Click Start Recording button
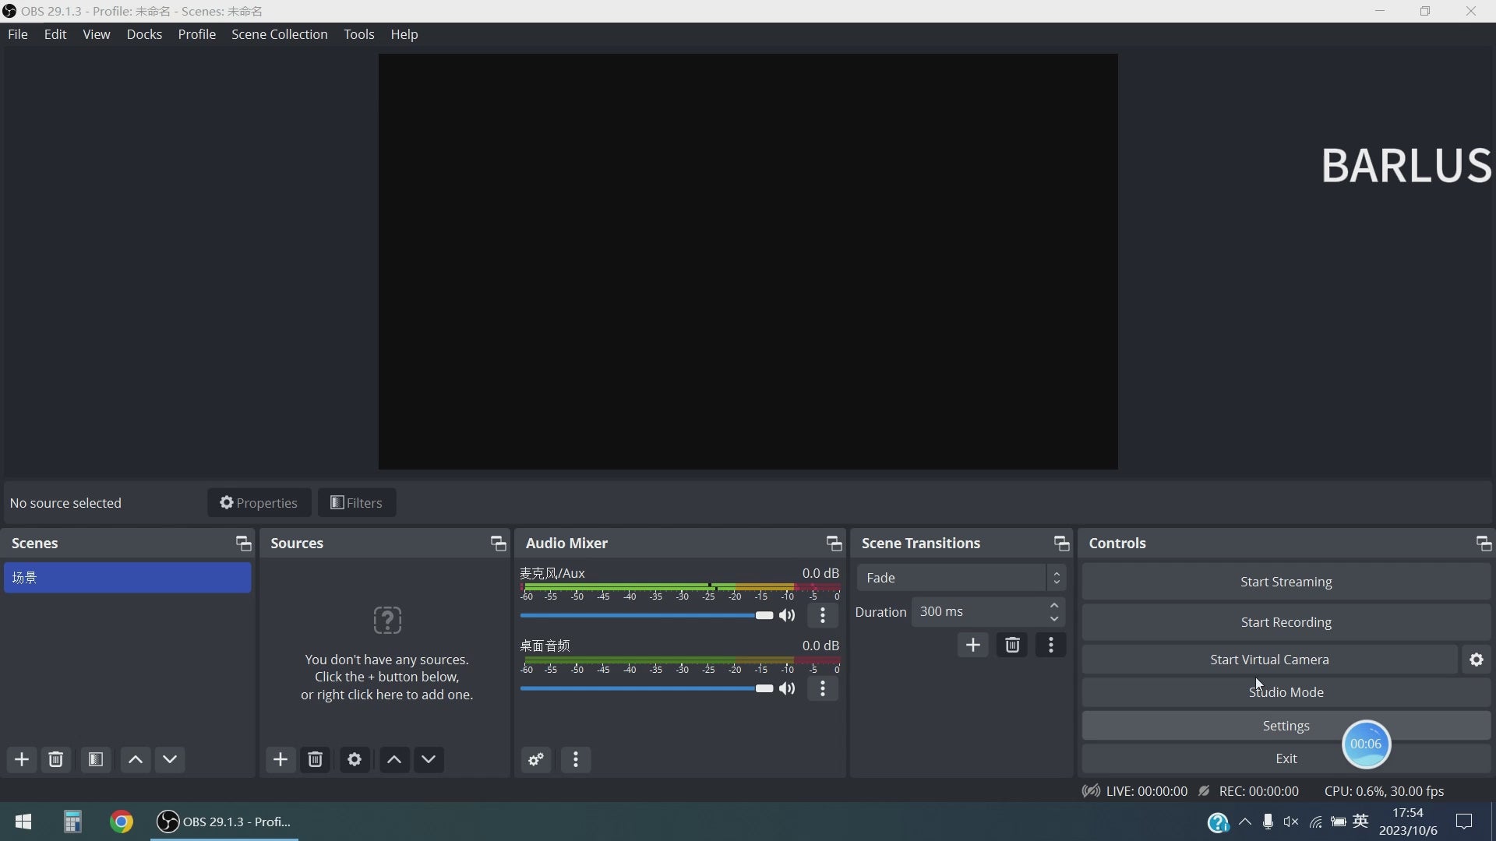The width and height of the screenshot is (1496, 841). (x=1286, y=621)
